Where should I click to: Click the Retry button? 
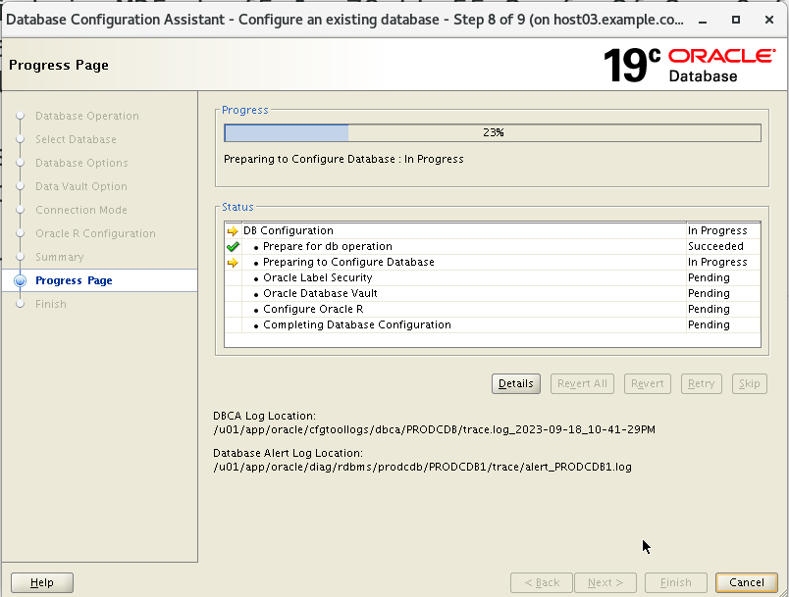(701, 384)
